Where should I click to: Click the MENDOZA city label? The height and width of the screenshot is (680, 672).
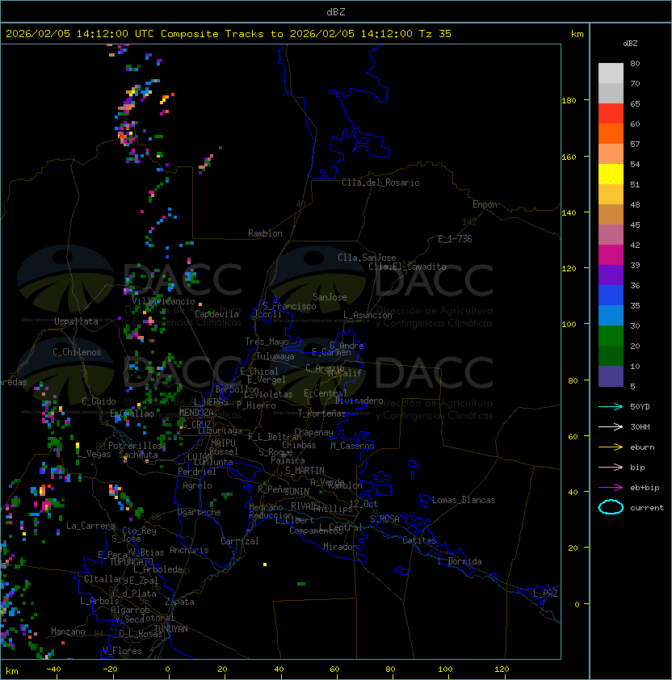point(196,413)
